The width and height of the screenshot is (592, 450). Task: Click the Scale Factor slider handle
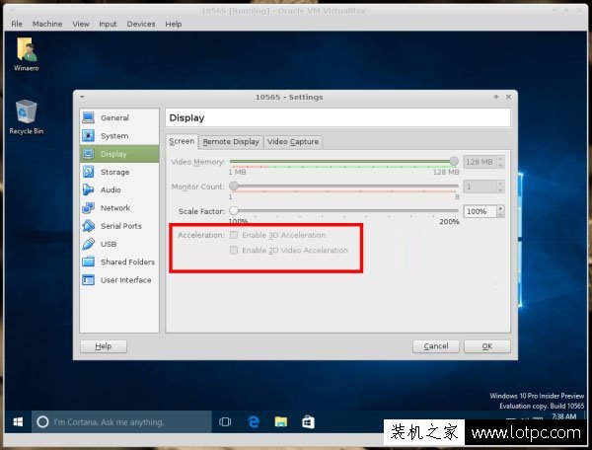click(x=234, y=210)
